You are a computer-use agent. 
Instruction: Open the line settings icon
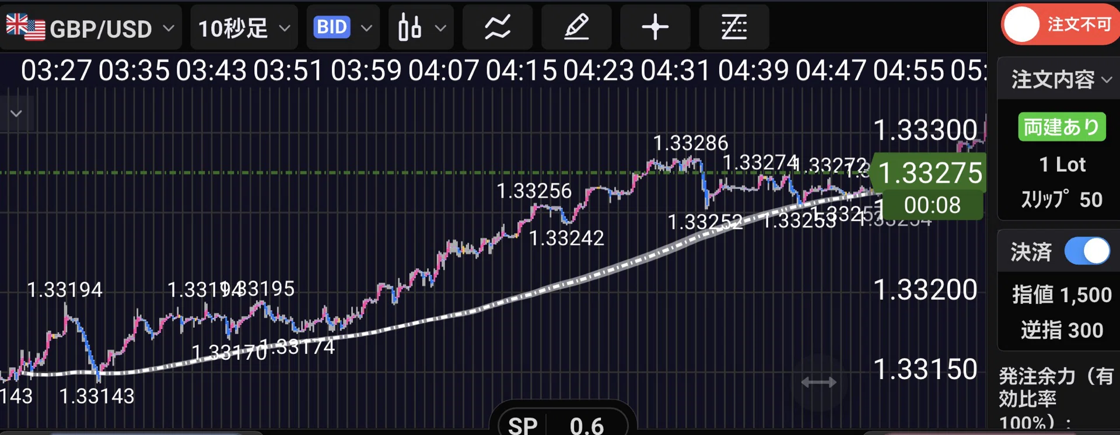pyautogui.click(x=734, y=27)
